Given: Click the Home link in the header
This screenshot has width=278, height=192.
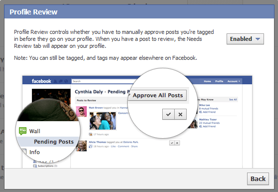Looking at the screenshot, I should click(x=207, y=81).
